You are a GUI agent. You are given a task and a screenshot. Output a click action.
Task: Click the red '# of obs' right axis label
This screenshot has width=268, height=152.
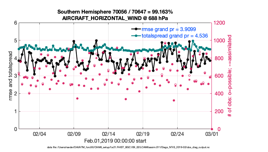pyautogui.click(x=230, y=76)
